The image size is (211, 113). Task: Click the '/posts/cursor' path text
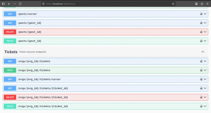(x=27, y=14)
